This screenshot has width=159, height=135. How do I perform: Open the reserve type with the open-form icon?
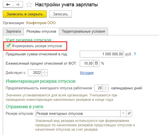[129, 113]
